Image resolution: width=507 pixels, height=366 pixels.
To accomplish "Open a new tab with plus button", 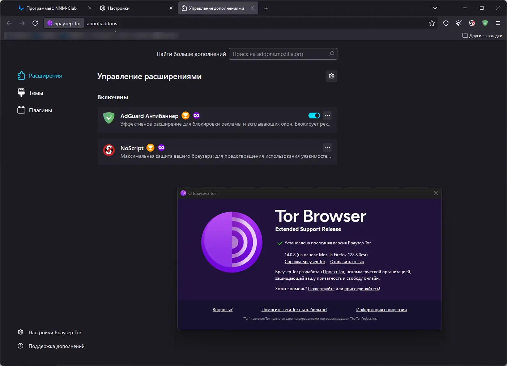I will click(x=266, y=8).
